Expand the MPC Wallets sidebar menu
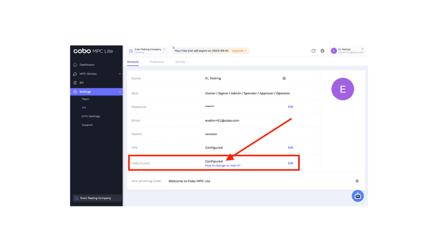The image size is (444, 250). pyautogui.click(x=120, y=74)
